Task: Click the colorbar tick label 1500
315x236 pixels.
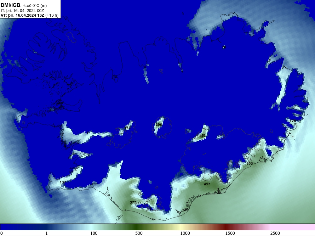Action: pyautogui.click(x=230, y=233)
